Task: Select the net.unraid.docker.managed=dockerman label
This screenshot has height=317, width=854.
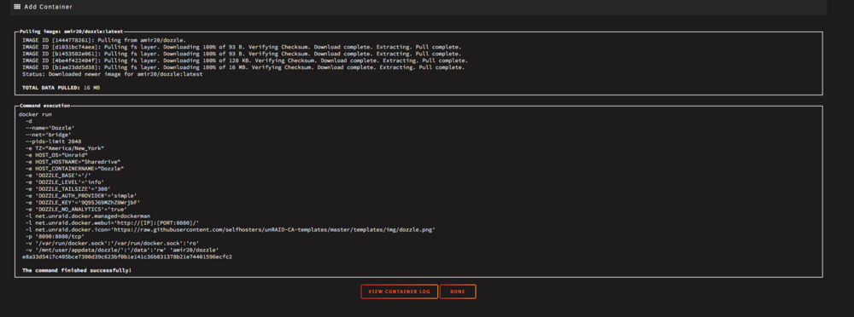Action: [87, 216]
